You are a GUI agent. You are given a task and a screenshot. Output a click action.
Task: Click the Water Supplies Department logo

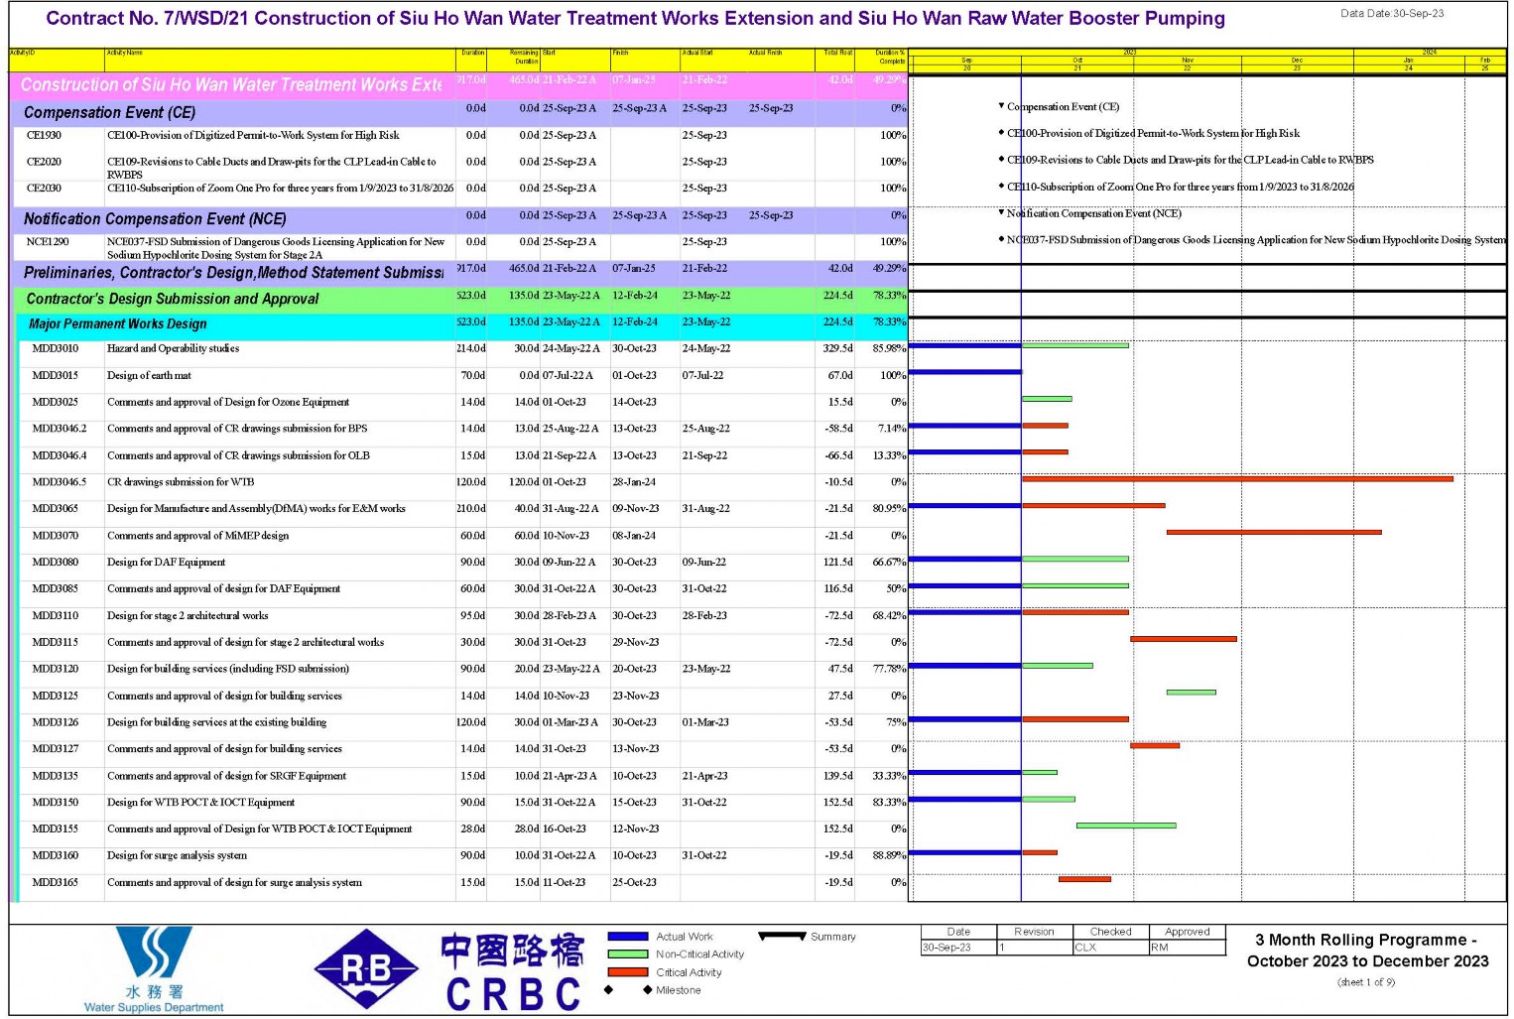[x=154, y=968]
